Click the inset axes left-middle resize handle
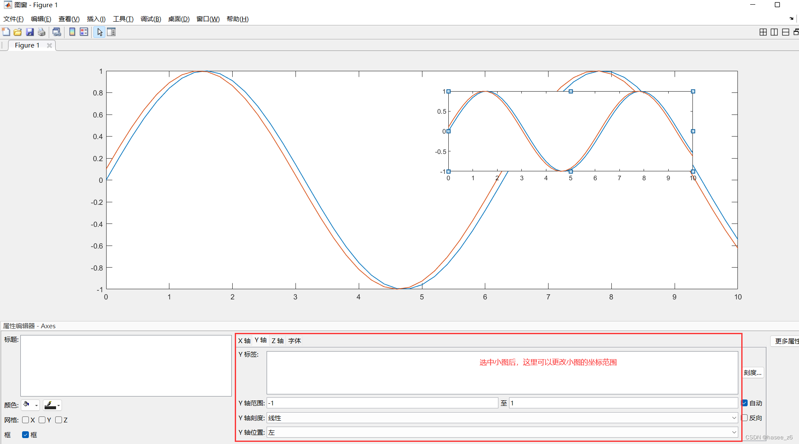 (448, 131)
